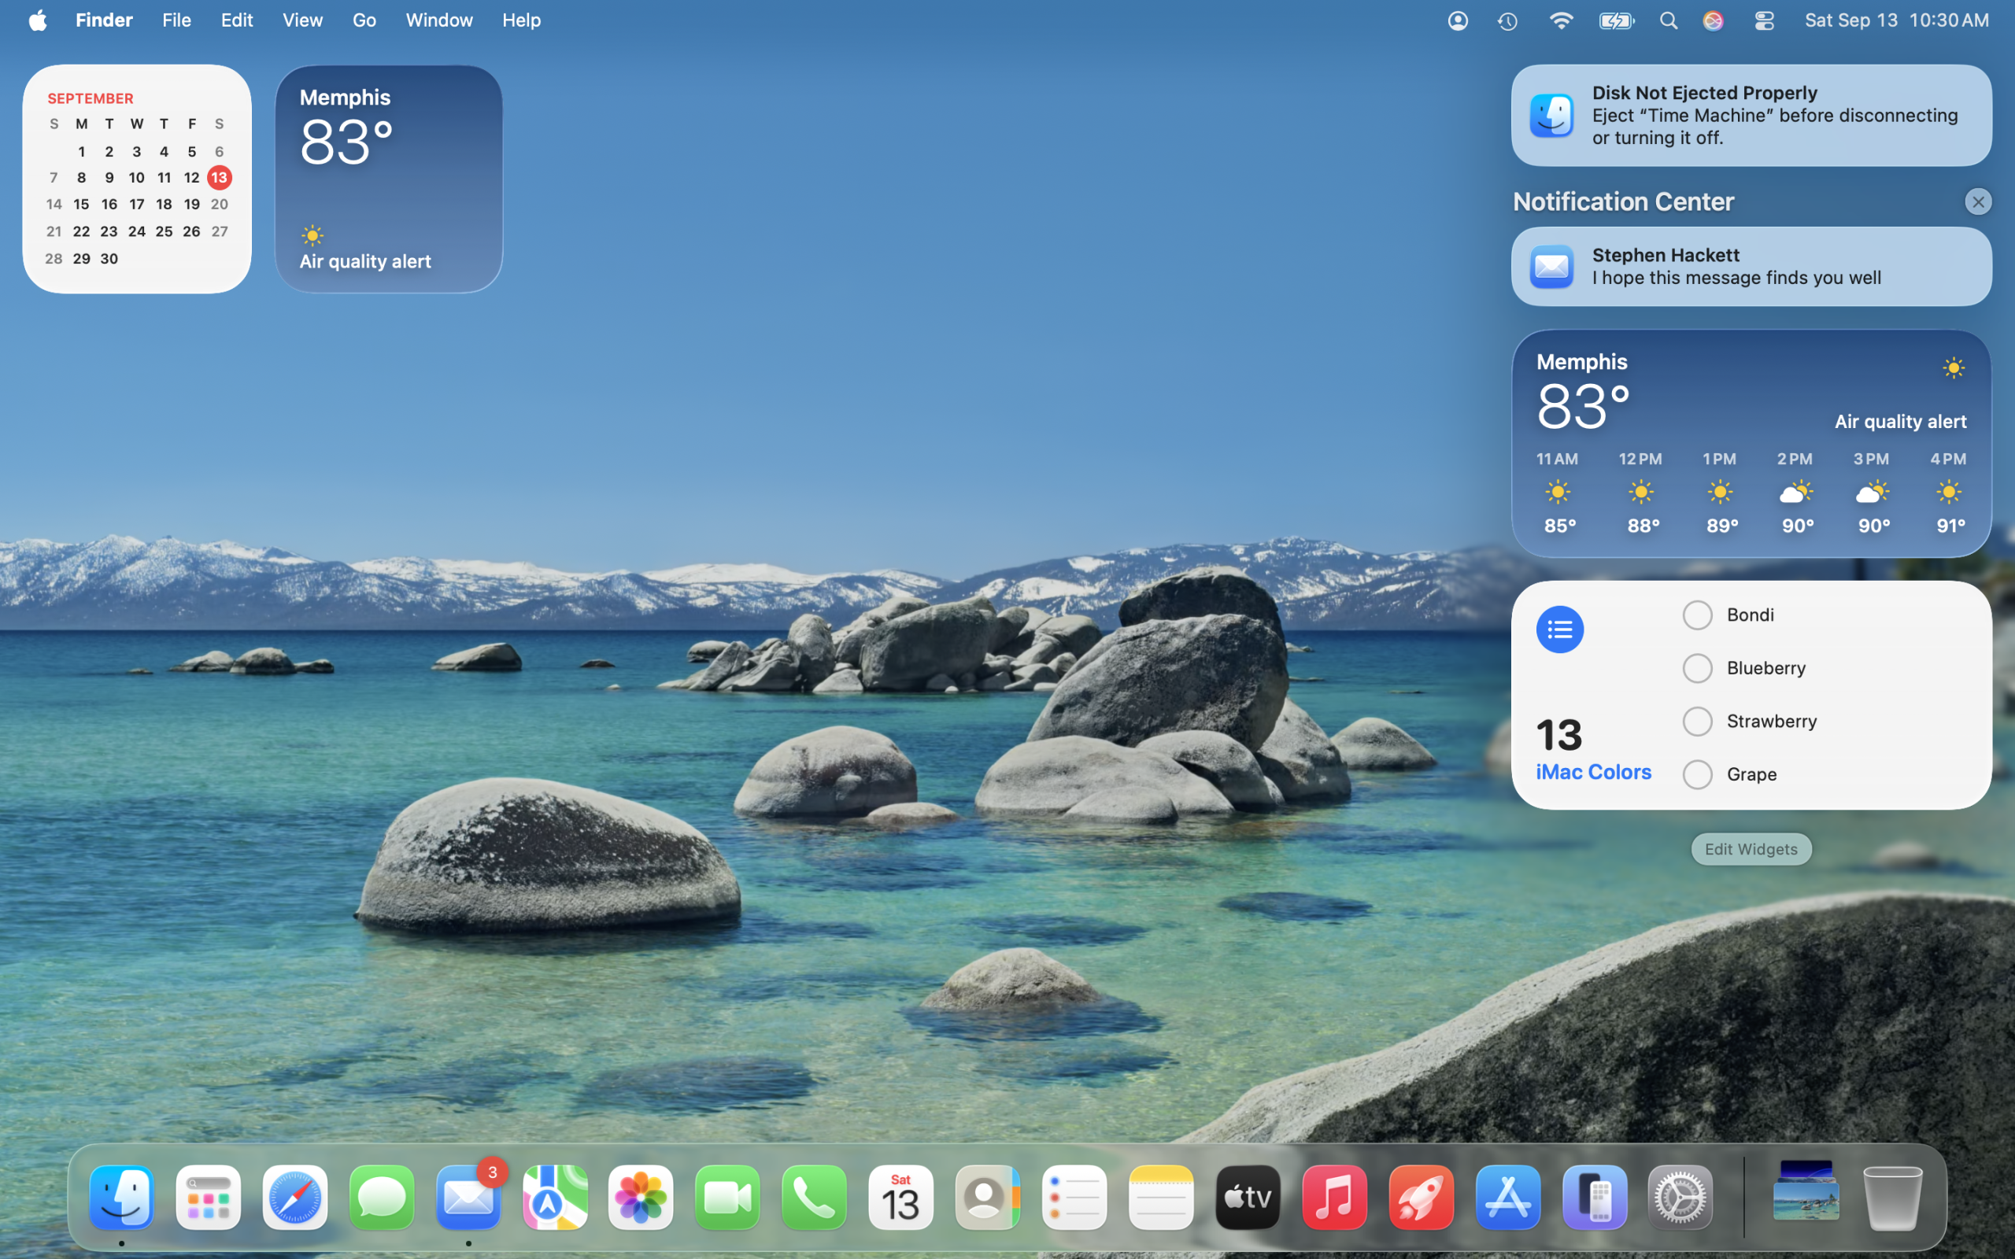This screenshot has width=2015, height=1259.
Task: Open the Music app
Action: tap(1334, 1198)
